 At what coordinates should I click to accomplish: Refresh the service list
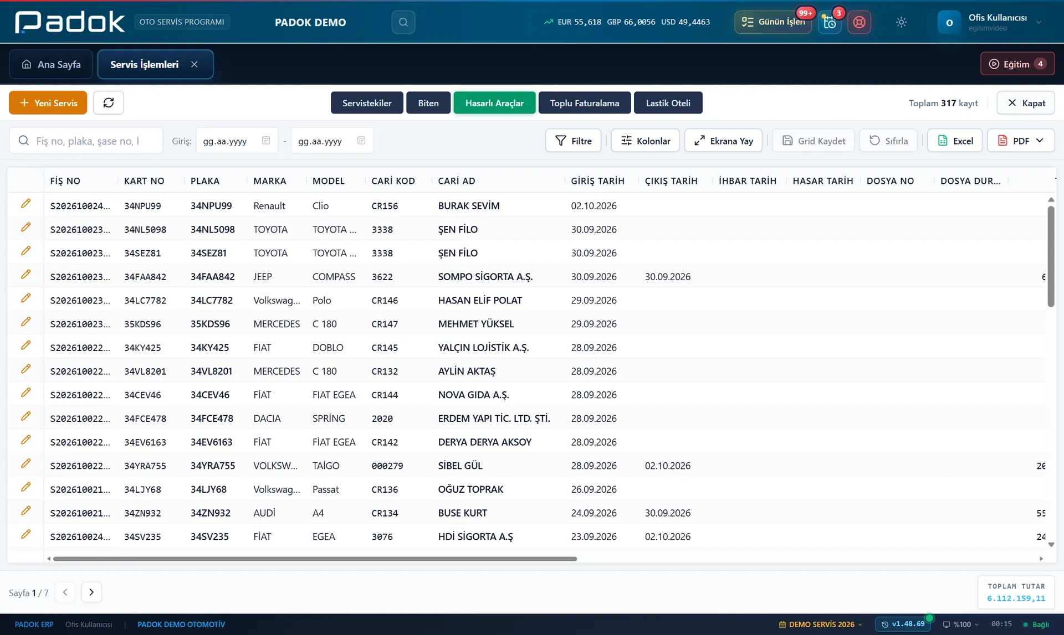[x=109, y=103]
